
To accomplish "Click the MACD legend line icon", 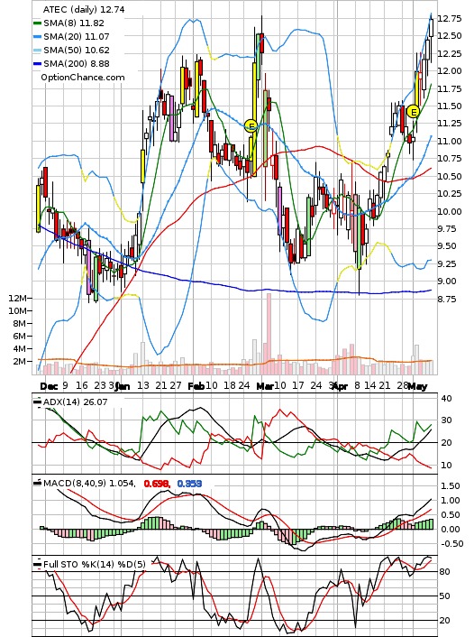I will pos(37,483).
